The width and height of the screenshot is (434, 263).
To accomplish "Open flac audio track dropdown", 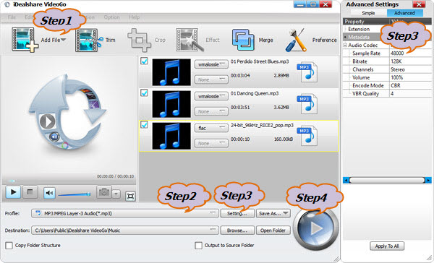I will pyautogui.click(x=211, y=128).
